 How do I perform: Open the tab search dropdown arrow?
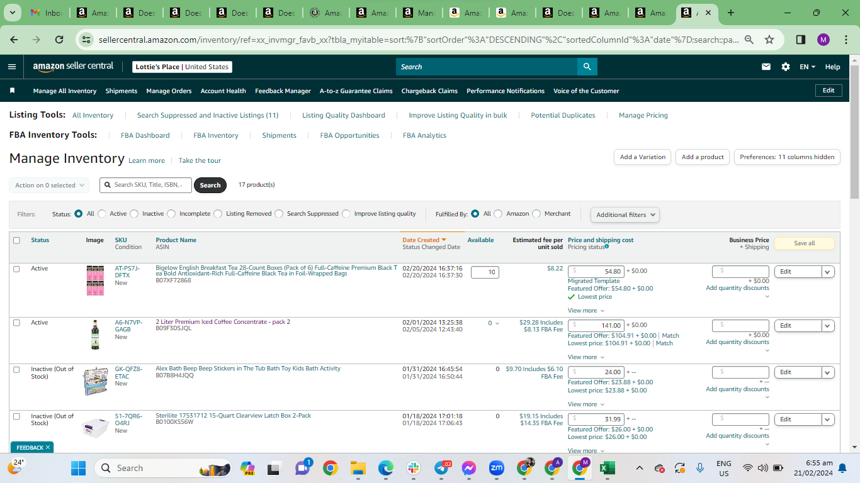click(14, 13)
